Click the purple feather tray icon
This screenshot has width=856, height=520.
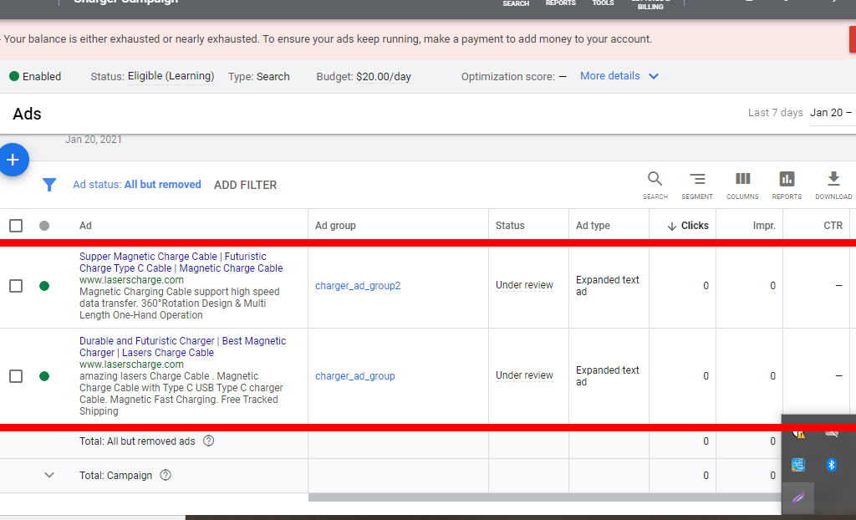pos(798,497)
